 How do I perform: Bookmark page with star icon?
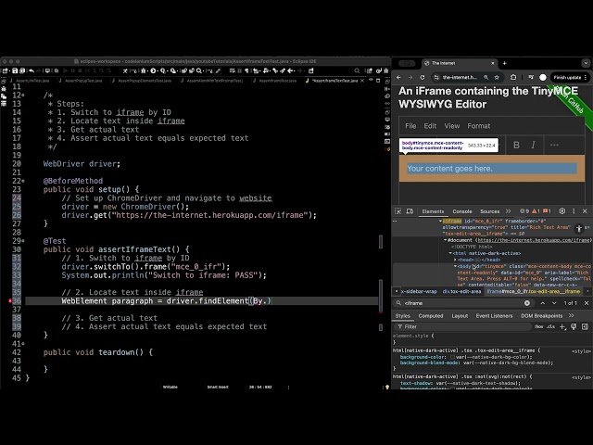tap(497, 77)
